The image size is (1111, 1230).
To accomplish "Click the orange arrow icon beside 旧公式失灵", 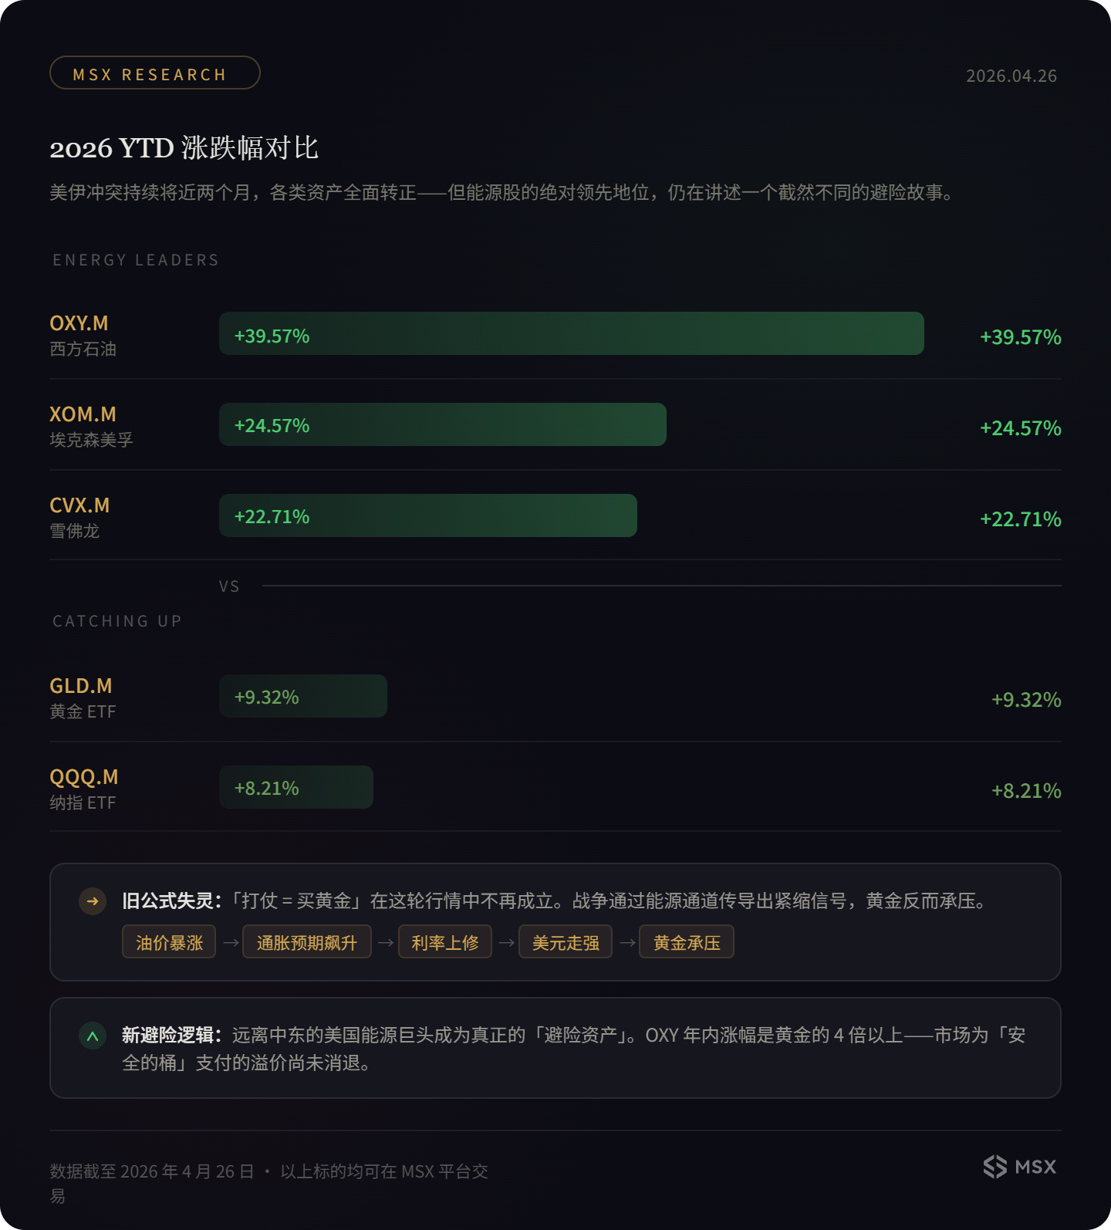I will [x=93, y=901].
